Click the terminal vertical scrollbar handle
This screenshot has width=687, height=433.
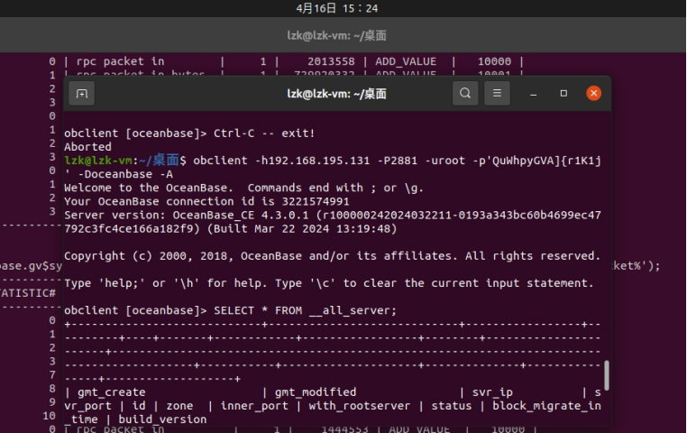click(607, 375)
